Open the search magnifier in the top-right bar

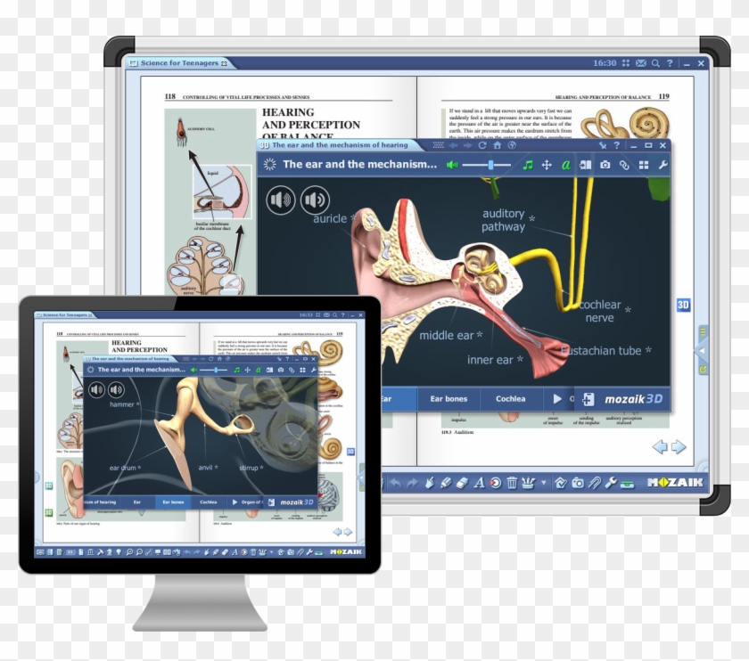655,62
